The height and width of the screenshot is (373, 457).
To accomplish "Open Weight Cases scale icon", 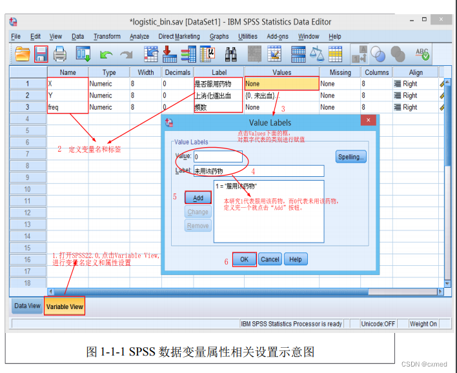I will tap(317, 54).
